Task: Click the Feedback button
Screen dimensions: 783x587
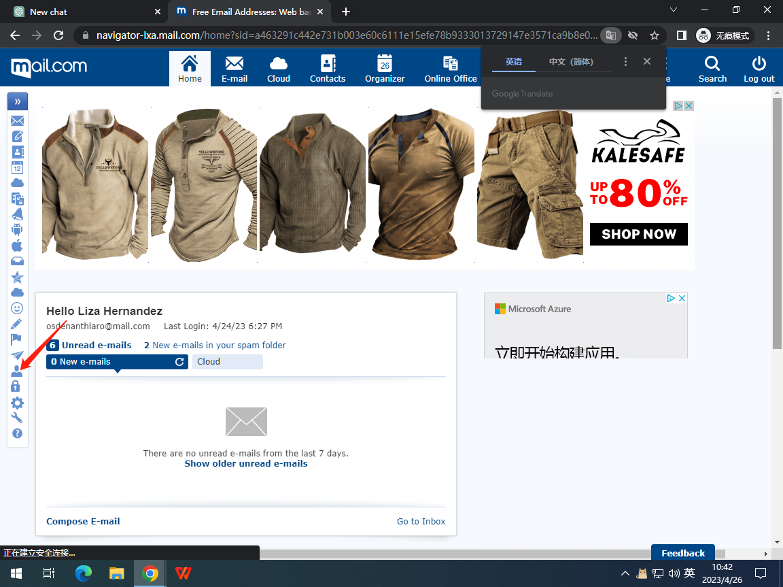Action: tap(682, 553)
